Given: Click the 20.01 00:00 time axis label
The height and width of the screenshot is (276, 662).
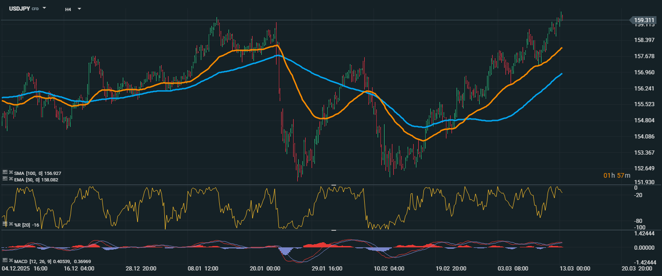Looking at the screenshot, I should (x=265, y=268).
